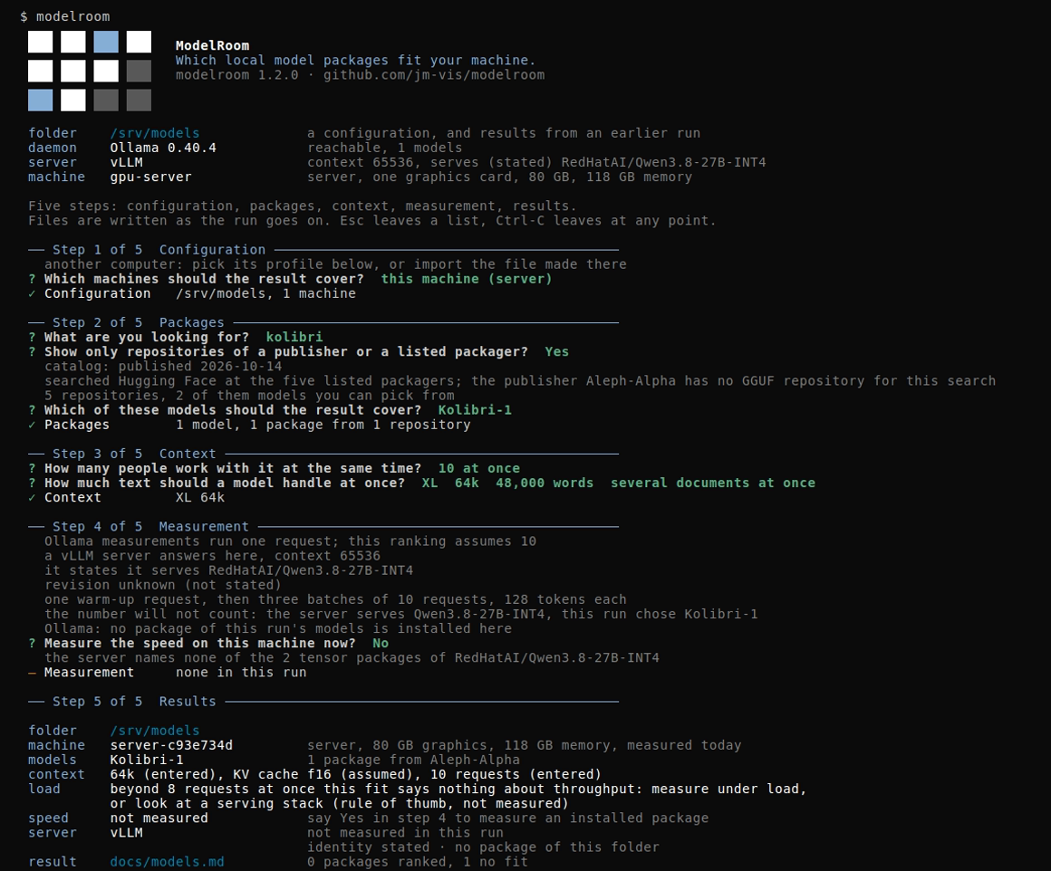Click the "Yes" answer for publisher repositories

(556, 351)
